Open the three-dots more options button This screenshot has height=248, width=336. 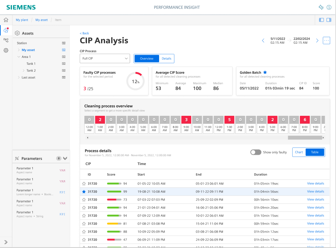coord(327,40)
